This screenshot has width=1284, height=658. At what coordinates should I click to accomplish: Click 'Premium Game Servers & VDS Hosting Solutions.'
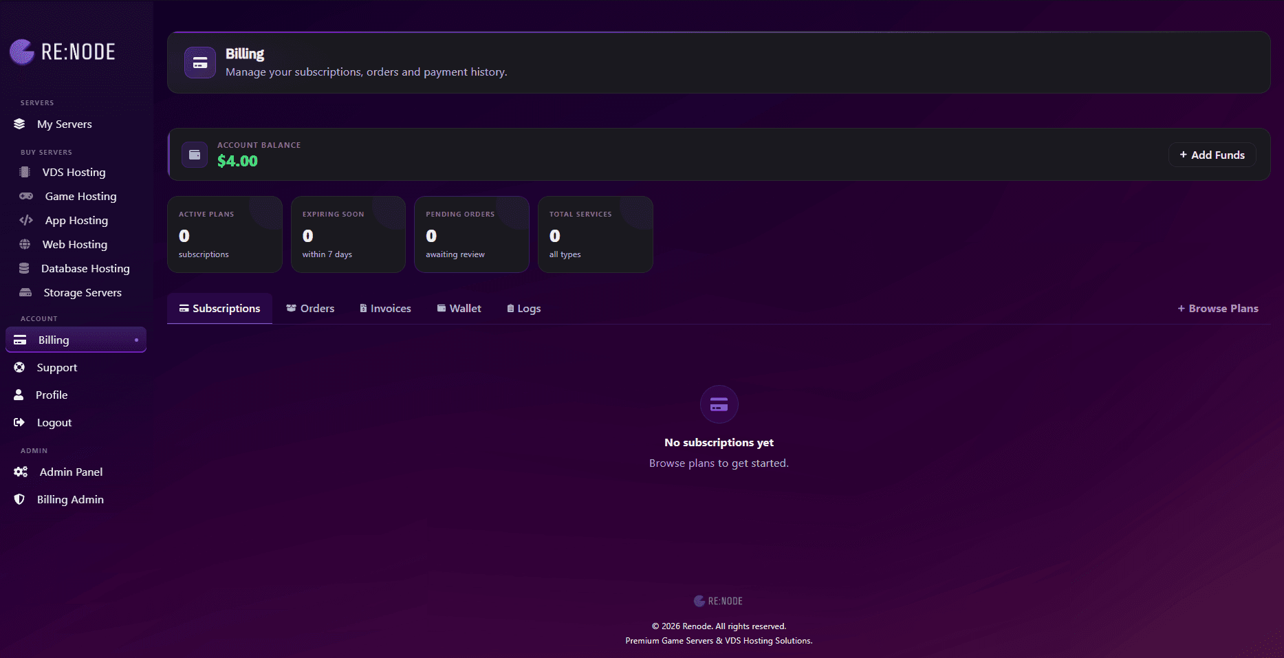pyautogui.click(x=719, y=640)
